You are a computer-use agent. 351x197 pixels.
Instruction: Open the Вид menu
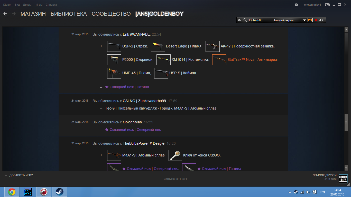click(17, 5)
